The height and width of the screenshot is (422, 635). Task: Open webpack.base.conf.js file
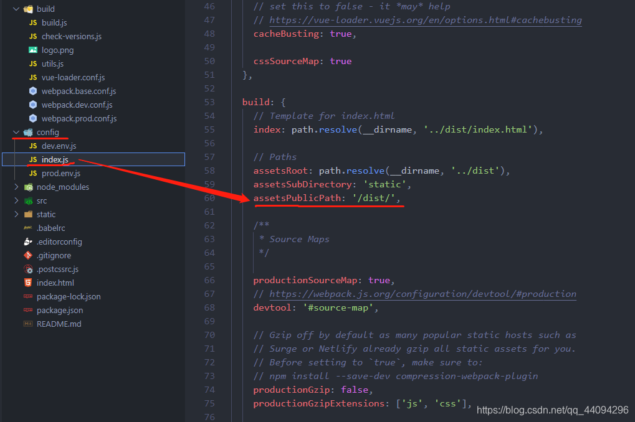pyautogui.click(x=79, y=91)
